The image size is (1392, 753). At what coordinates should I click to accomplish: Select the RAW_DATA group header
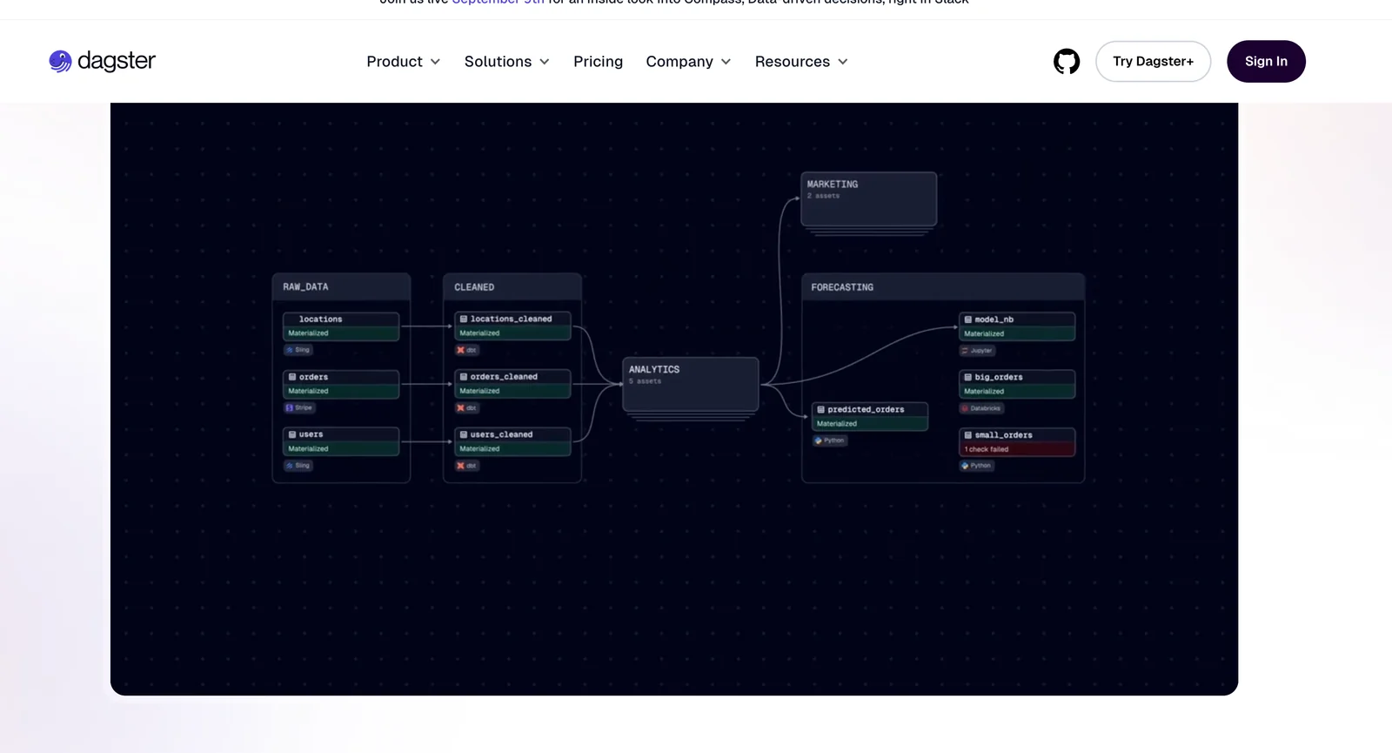point(341,286)
